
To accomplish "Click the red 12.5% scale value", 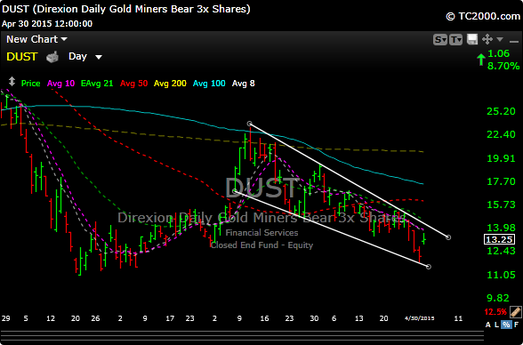I will pyautogui.click(x=495, y=312).
